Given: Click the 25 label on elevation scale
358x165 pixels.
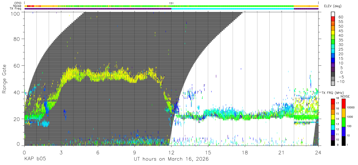Looking at the screenshot, I should click(x=340, y=49).
